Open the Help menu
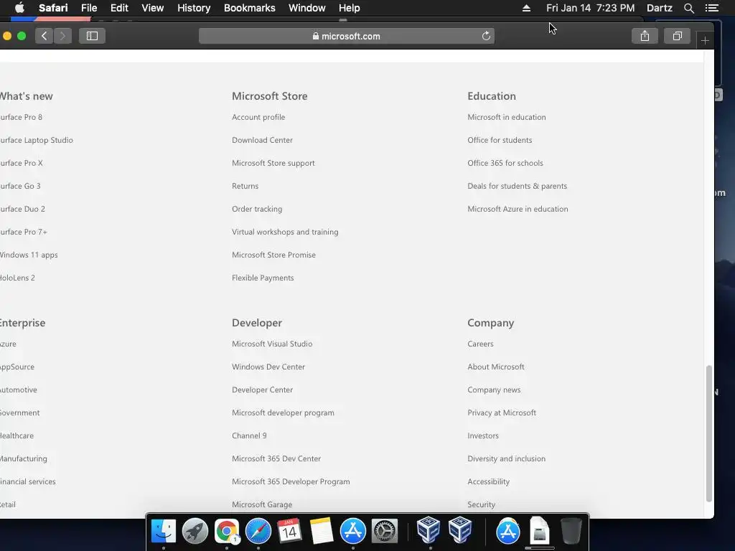 (x=350, y=8)
